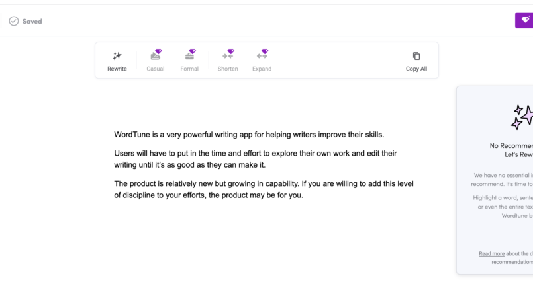The width and height of the screenshot is (533, 299).
Task: Click the purple premium diamond button
Action: tap(524, 20)
